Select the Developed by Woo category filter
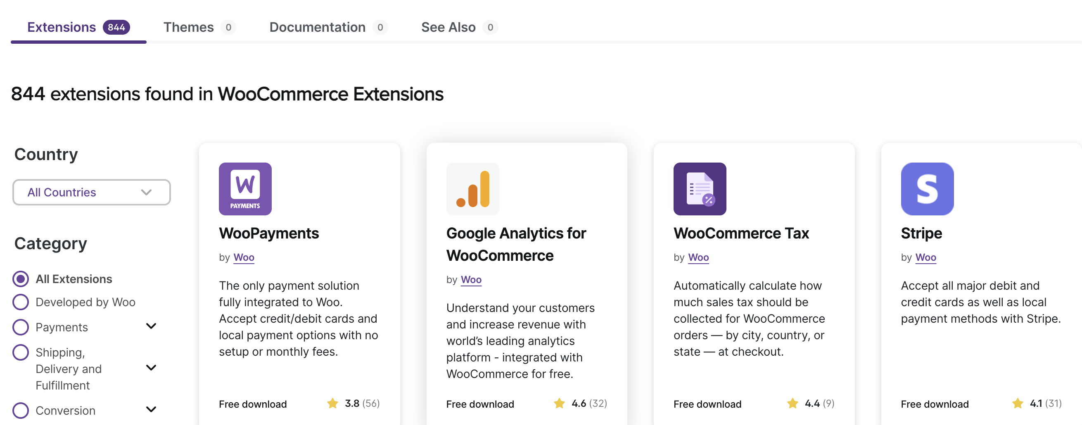 (21, 302)
